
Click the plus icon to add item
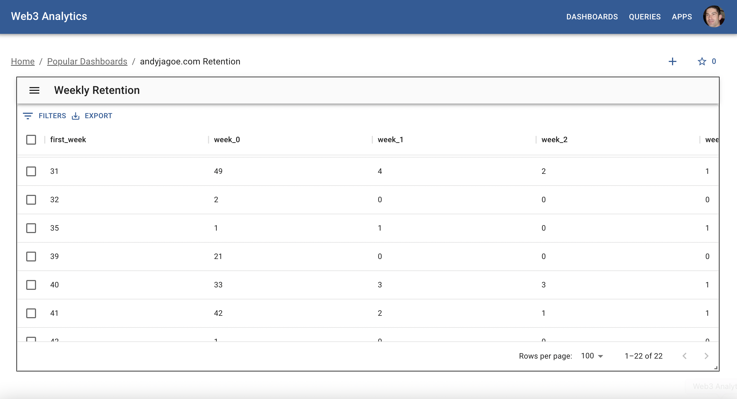[x=672, y=61]
